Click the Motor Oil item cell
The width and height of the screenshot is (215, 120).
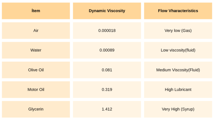(x=36, y=89)
